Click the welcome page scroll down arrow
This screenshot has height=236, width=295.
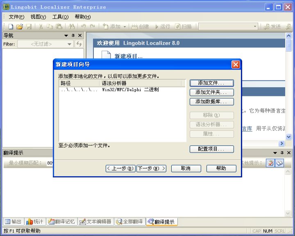[288, 136]
